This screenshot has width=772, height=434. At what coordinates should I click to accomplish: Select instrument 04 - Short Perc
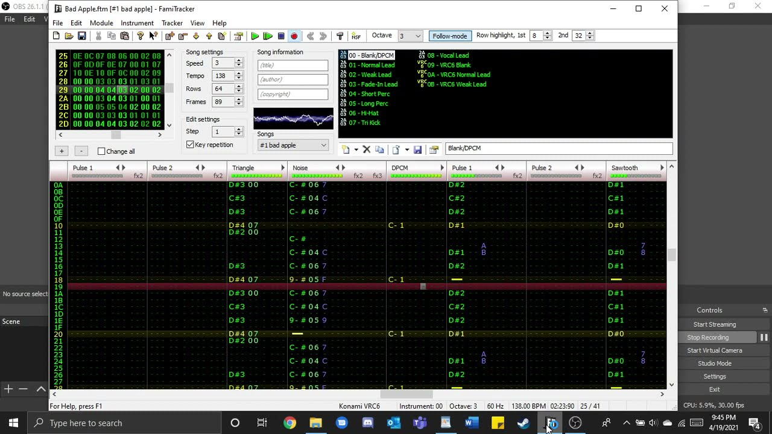[x=369, y=94]
